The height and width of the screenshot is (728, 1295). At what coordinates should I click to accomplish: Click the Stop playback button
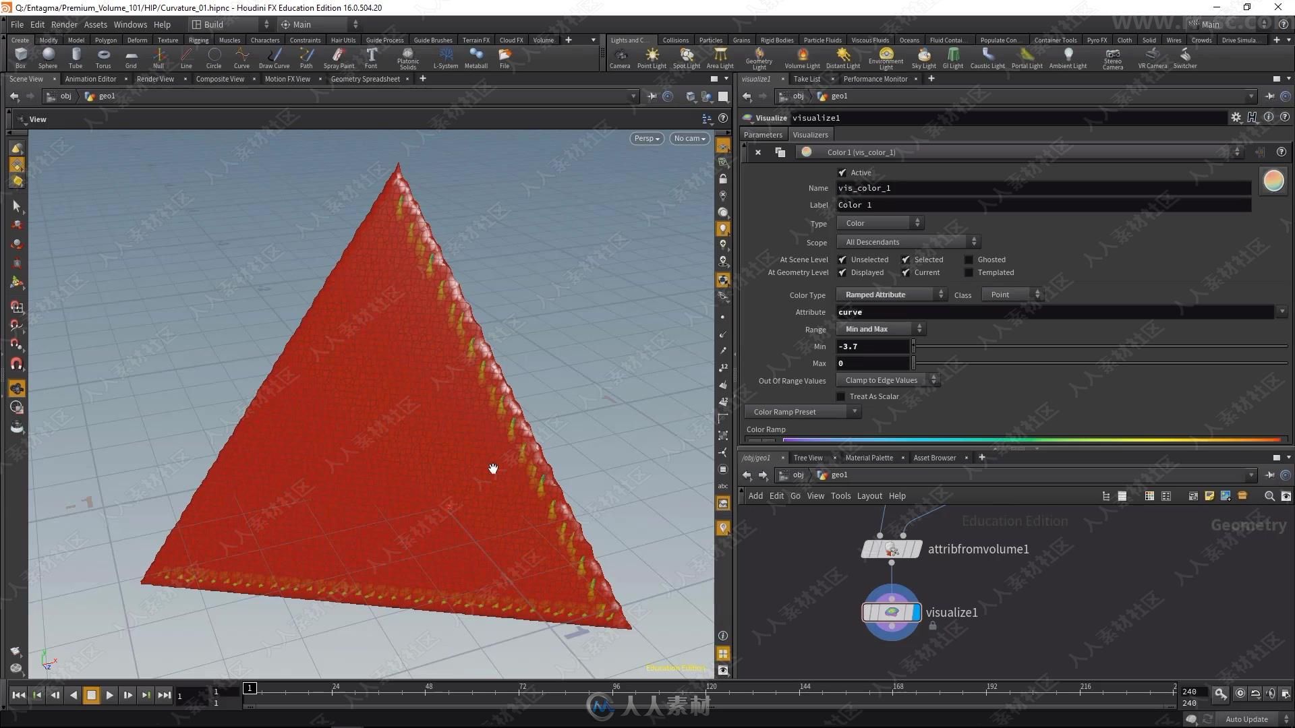(91, 695)
